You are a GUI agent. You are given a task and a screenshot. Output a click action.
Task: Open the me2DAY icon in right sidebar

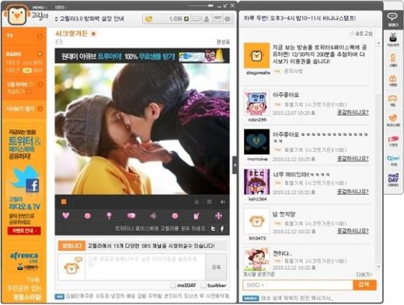click(393, 180)
